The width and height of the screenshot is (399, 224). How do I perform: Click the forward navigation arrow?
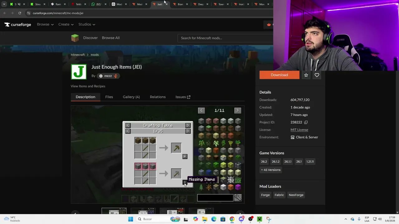coord(12,13)
